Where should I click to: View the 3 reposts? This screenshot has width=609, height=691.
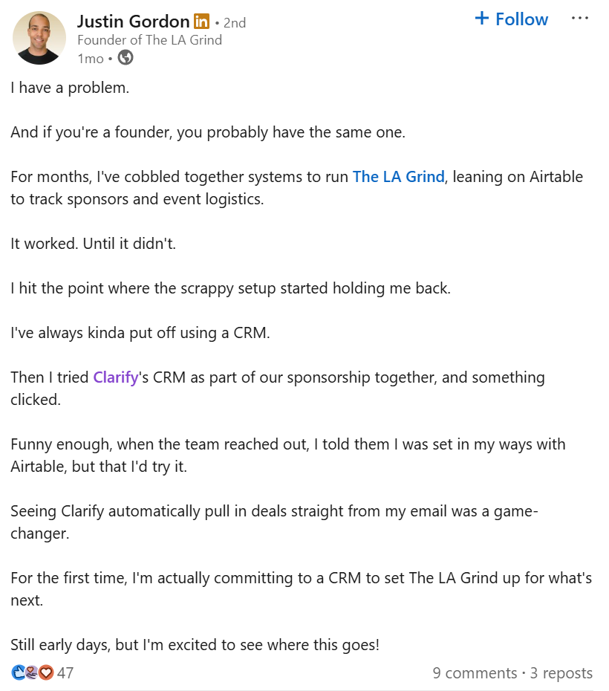(x=561, y=672)
